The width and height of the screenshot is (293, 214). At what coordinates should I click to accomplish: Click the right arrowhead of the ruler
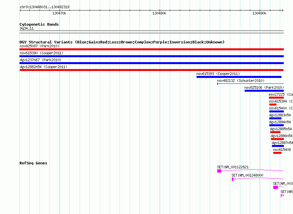click(x=283, y=11)
